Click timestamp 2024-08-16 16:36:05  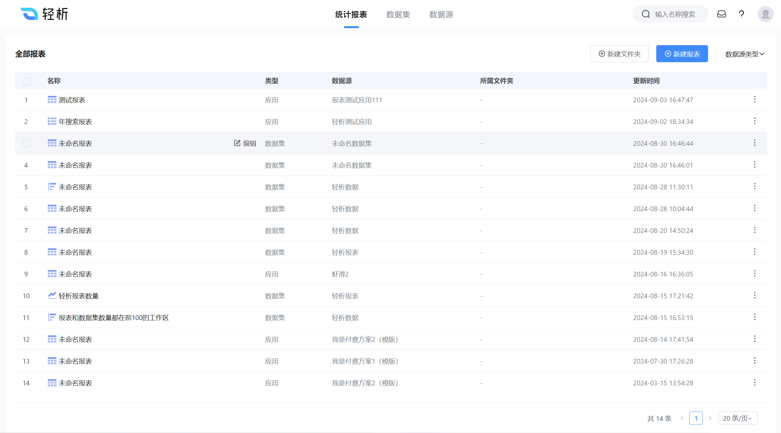tap(663, 274)
